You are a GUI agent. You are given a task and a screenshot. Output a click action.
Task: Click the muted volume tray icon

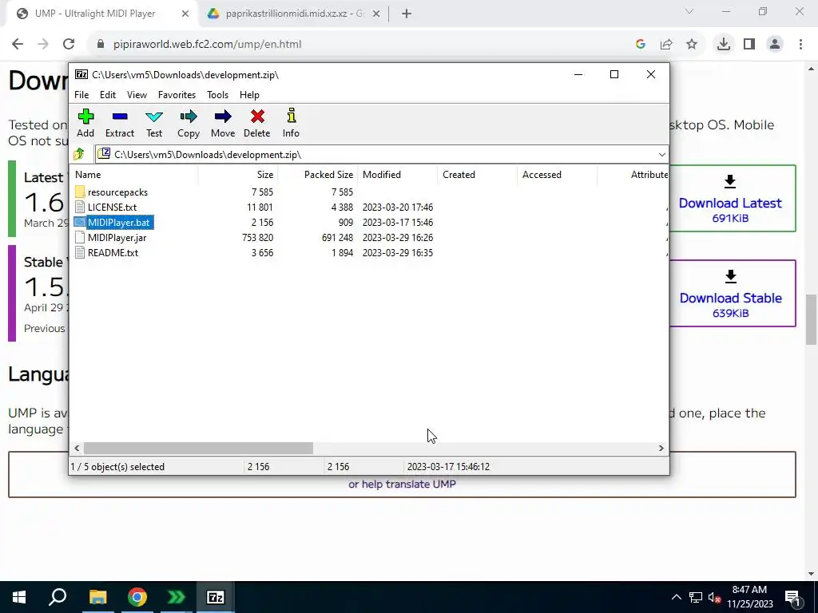pos(713,597)
